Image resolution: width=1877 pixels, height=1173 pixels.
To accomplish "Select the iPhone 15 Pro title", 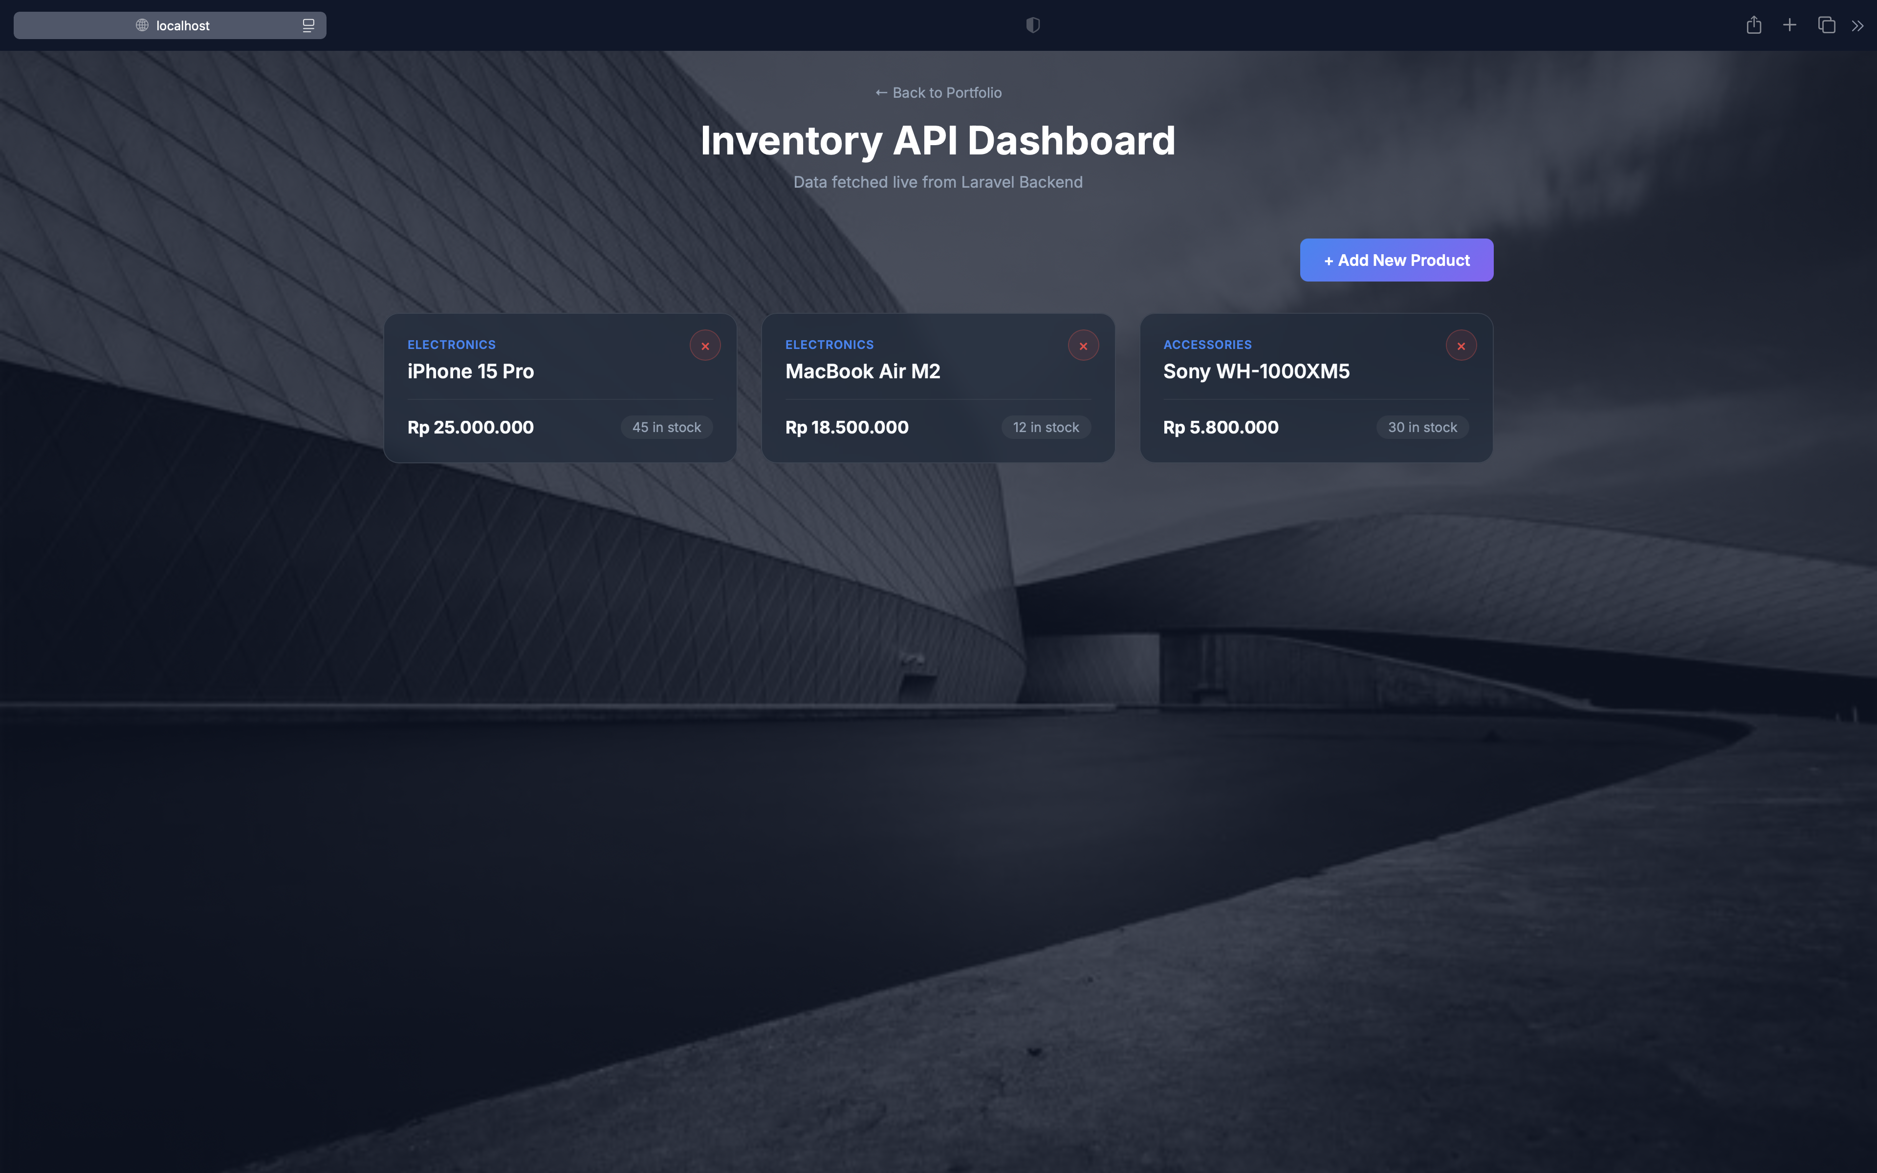I will 471,371.
